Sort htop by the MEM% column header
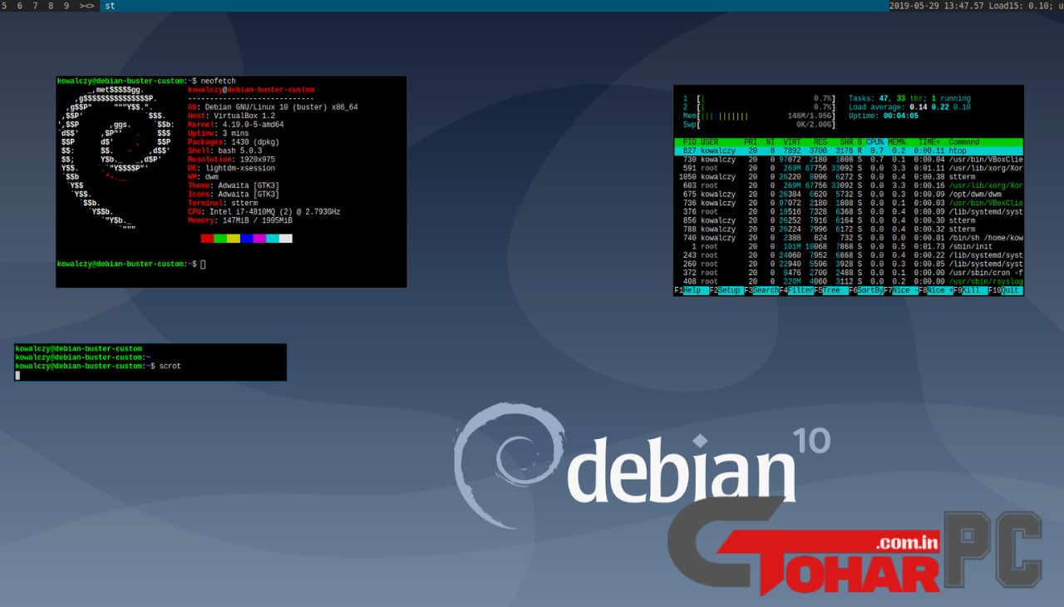Viewport: 1064px width, 607px height. click(896, 142)
